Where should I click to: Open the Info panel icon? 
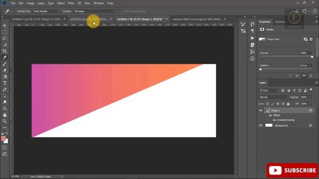253,59
